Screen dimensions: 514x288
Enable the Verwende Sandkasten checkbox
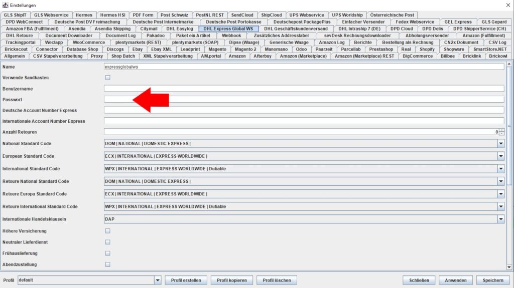click(107, 78)
